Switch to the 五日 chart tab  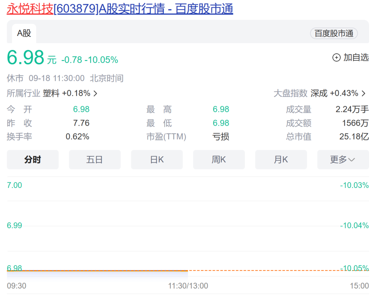95,160
